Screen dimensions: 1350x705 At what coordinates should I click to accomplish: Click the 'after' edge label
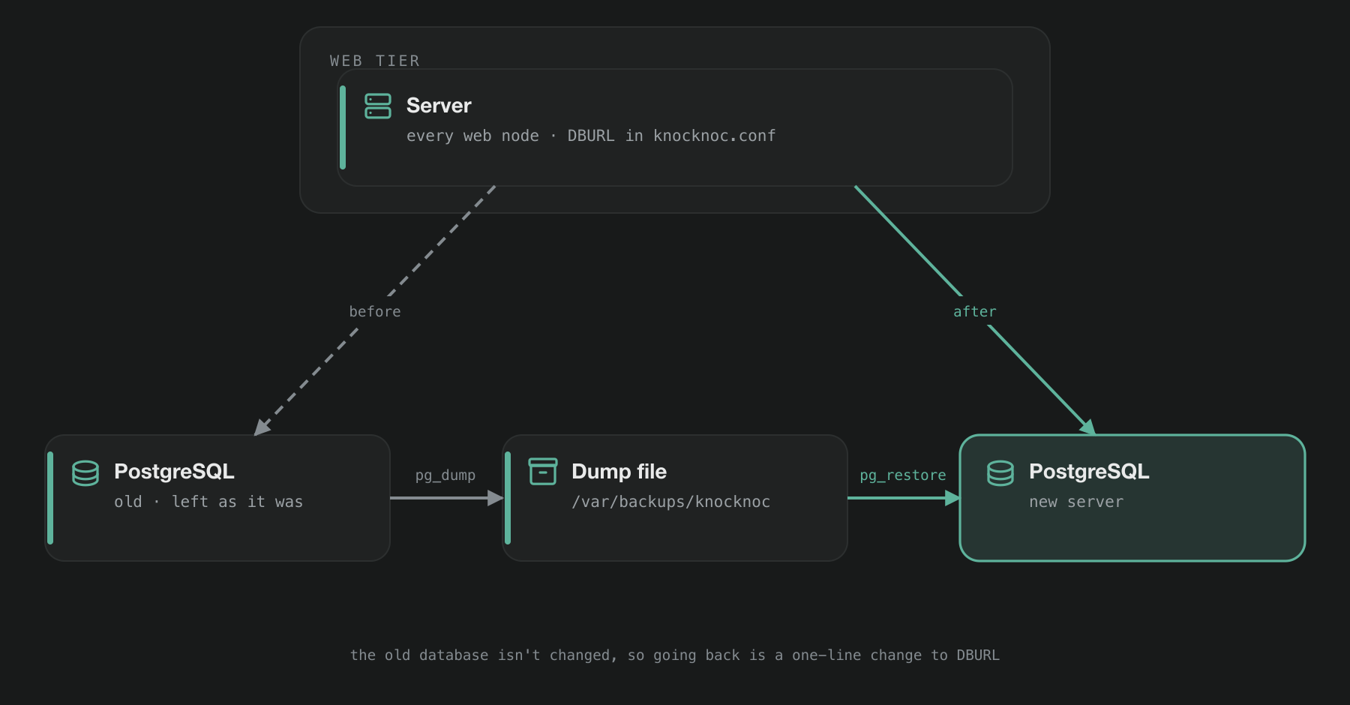[975, 311]
